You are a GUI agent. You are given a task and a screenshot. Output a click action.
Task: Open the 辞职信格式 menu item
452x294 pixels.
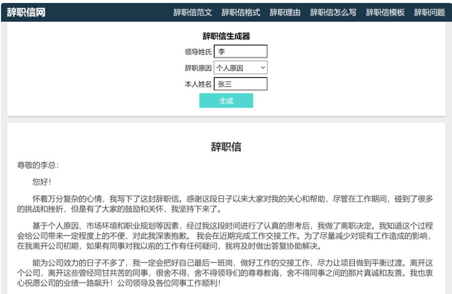tap(240, 12)
